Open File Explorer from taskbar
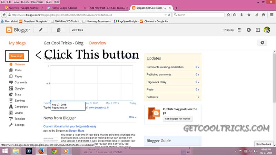Viewport: 276px width, 155px height. (16, 151)
